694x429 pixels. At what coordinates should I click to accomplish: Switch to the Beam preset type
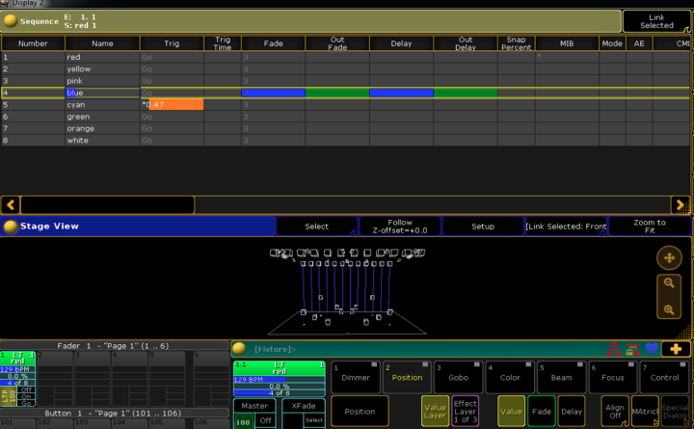[x=561, y=377]
